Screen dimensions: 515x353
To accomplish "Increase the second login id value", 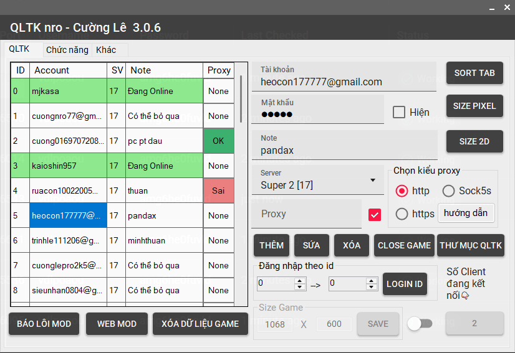I will 371,281.
